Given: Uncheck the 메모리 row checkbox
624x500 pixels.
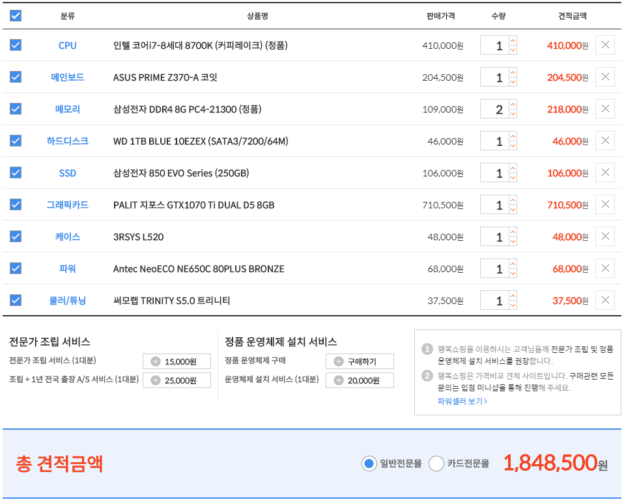Looking at the screenshot, I should (x=16, y=109).
